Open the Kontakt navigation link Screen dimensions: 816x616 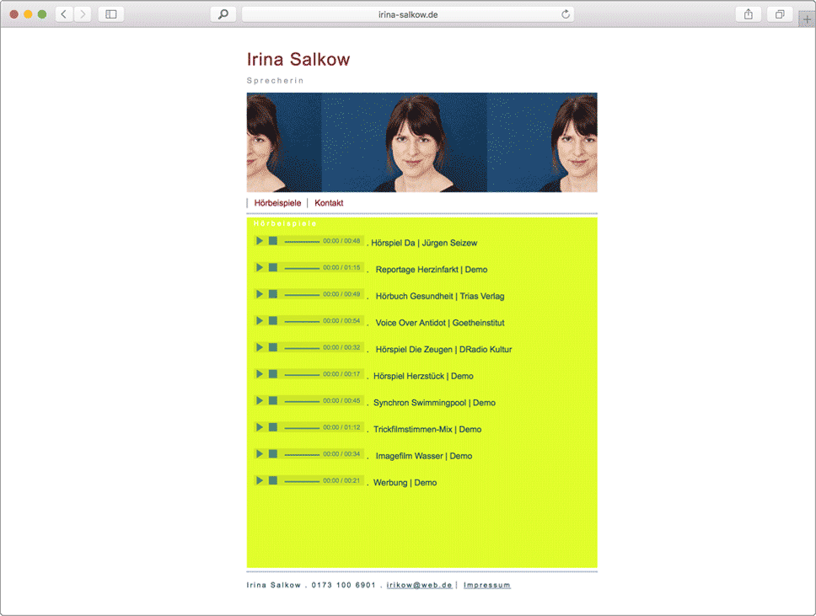pyautogui.click(x=329, y=203)
